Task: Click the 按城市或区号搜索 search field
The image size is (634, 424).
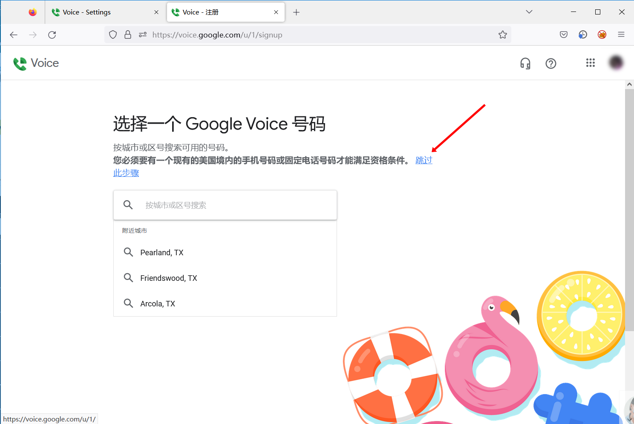Action: 225,205
